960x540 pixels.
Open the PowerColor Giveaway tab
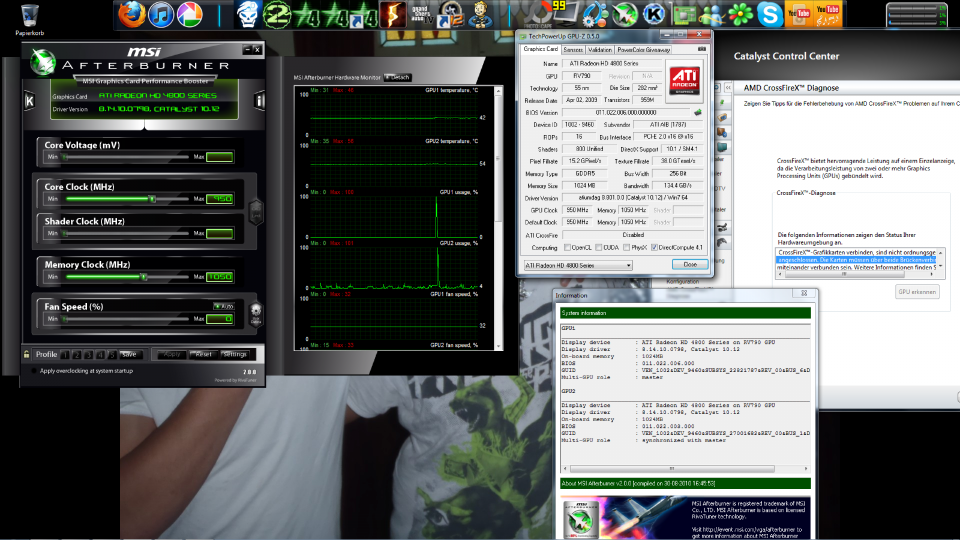(643, 50)
